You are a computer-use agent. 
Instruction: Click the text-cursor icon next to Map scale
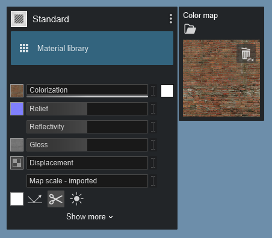pyautogui.click(x=153, y=181)
